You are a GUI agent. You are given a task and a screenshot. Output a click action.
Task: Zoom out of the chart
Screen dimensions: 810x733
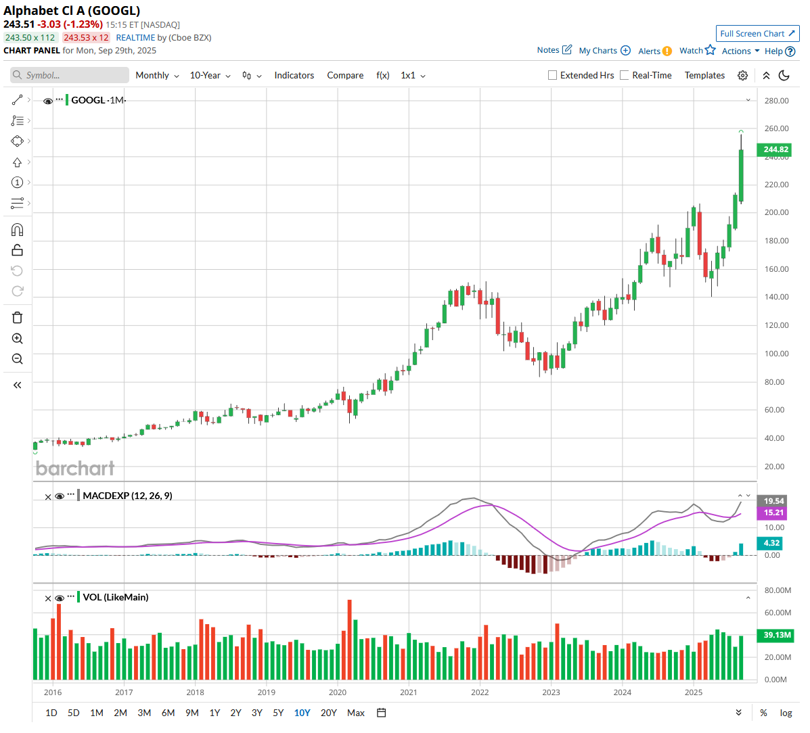[17, 359]
